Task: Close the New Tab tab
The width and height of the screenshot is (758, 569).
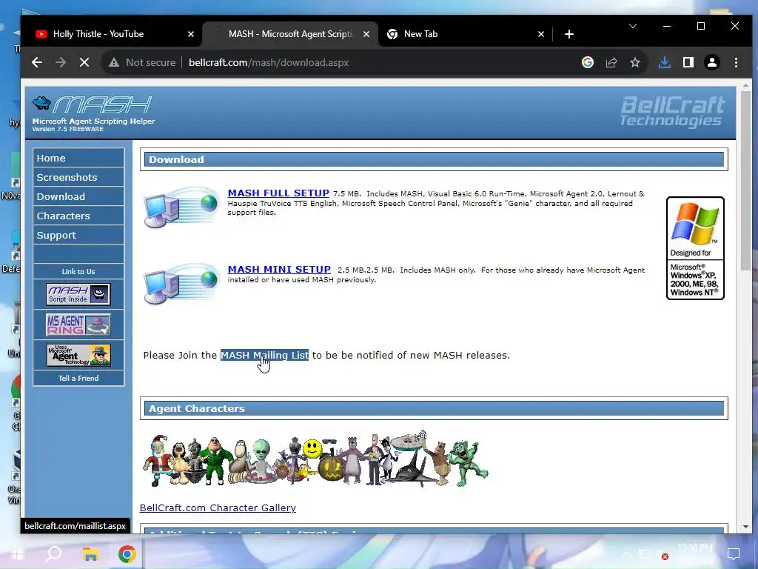Action: point(541,34)
